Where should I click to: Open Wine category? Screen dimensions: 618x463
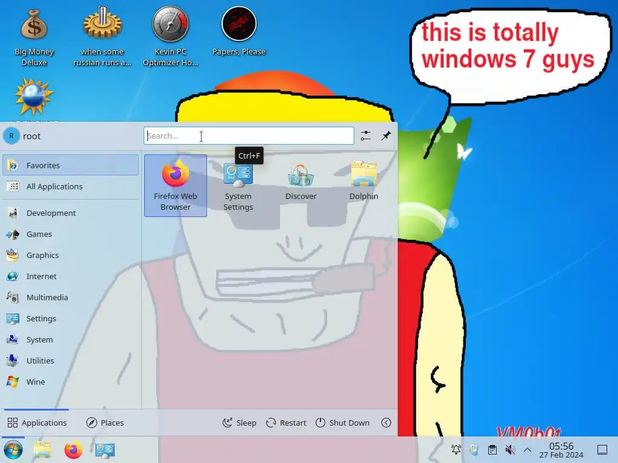tap(71, 382)
